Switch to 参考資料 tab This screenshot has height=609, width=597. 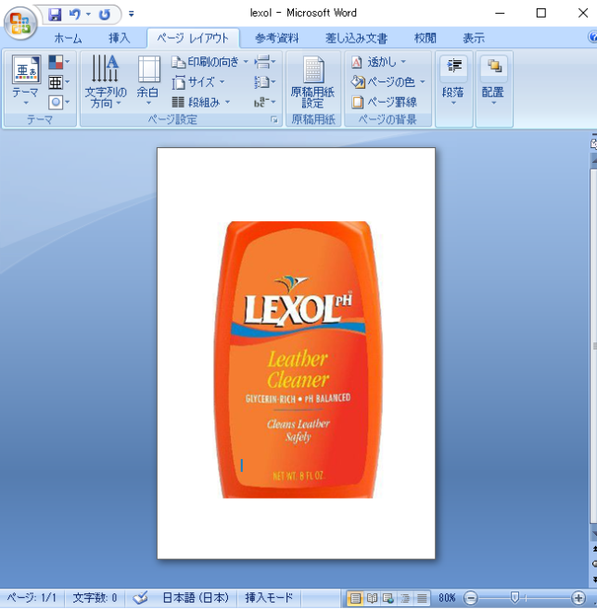click(277, 38)
